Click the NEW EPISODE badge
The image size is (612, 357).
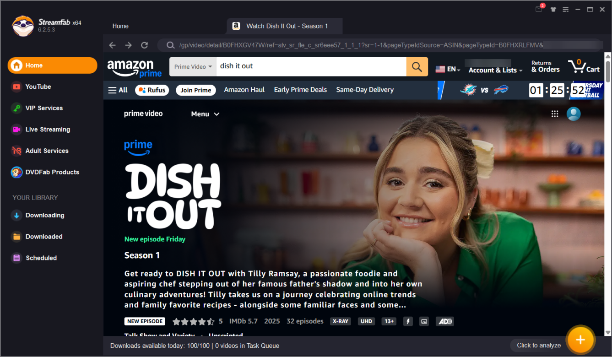[x=145, y=321]
